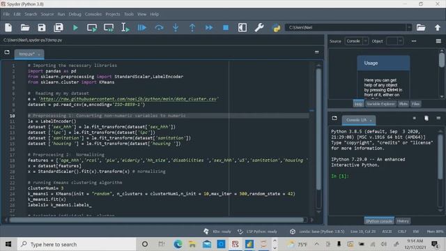The width and height of the screenshot is (446, 251).
Task: Open editor file browser tabs icon
Action: pos(7,52)
